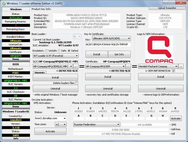Viewport: 188px width, 142px height.
Task: Click the Confirmation ID field A
Action: (x=79, y=119)
